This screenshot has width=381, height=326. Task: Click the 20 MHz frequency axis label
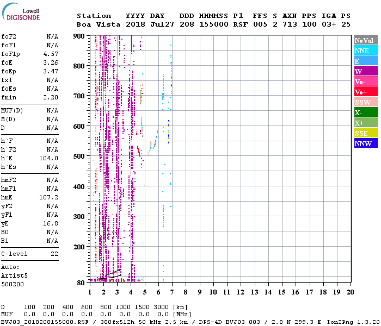(x=350, y=292)
